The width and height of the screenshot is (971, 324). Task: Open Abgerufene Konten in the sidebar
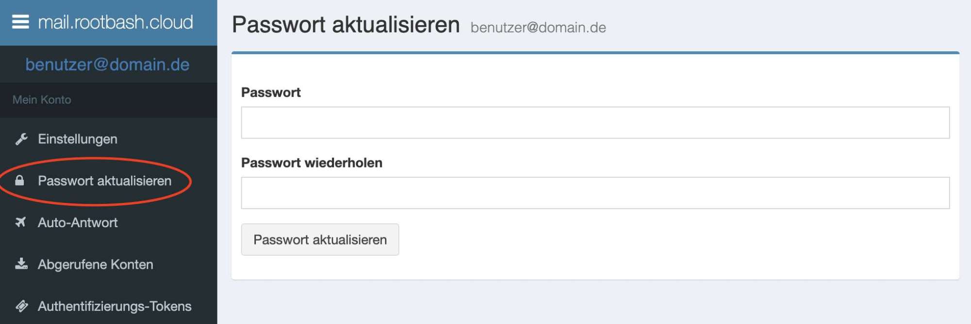(95, 264)
